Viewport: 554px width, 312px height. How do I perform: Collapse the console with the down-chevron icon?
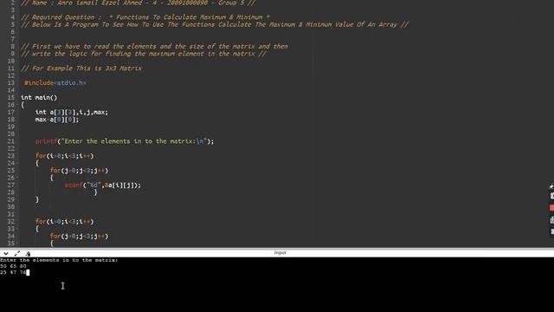[6, 253]
